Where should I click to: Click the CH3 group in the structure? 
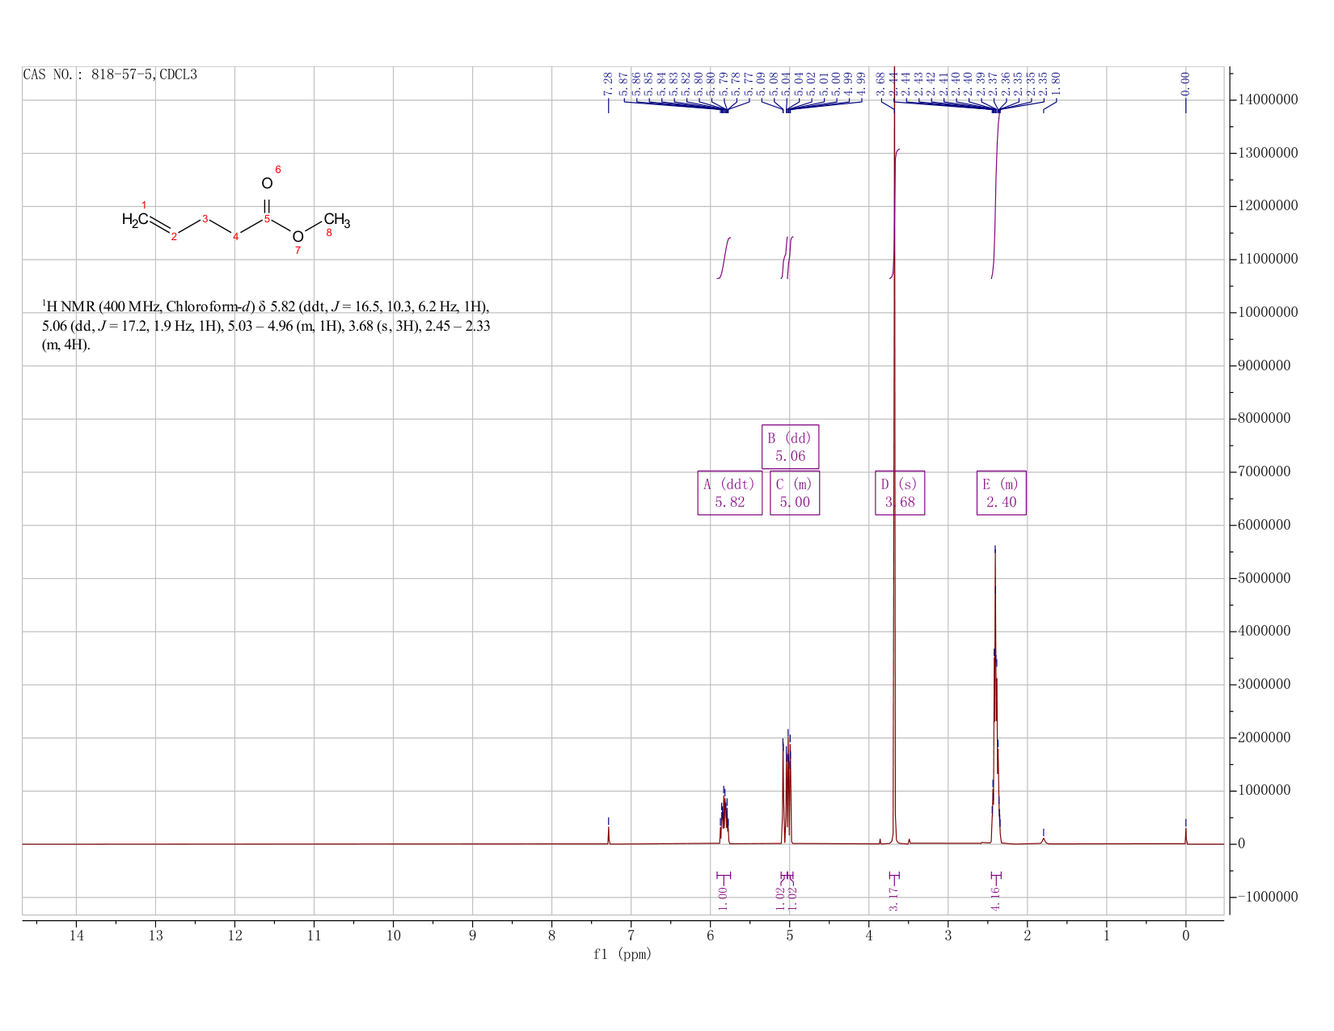tap(337, 219)
